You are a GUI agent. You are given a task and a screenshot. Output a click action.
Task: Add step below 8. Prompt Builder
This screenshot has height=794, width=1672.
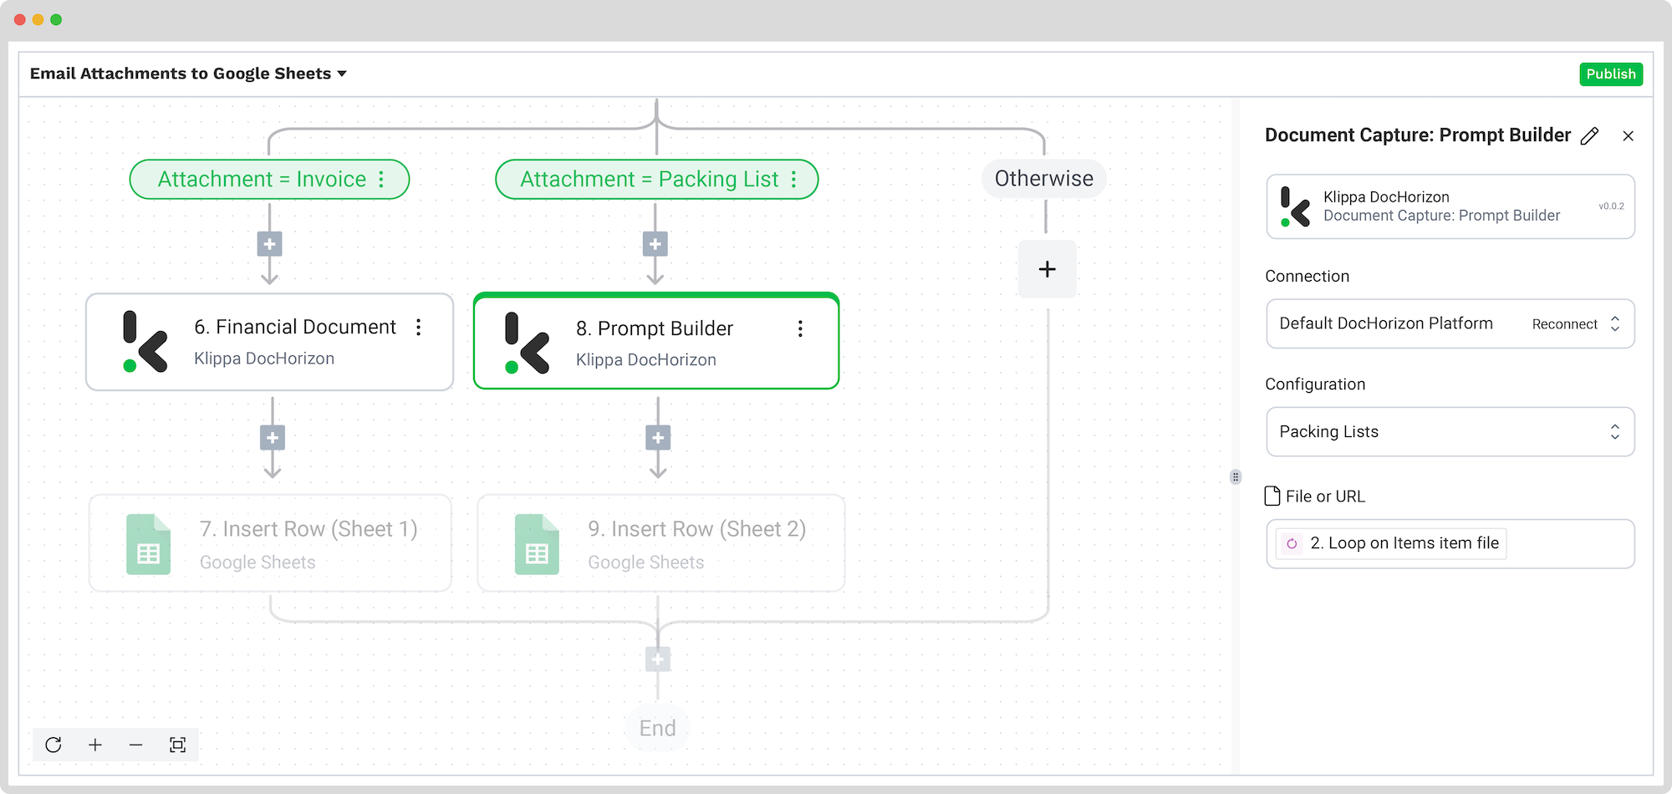658,437
